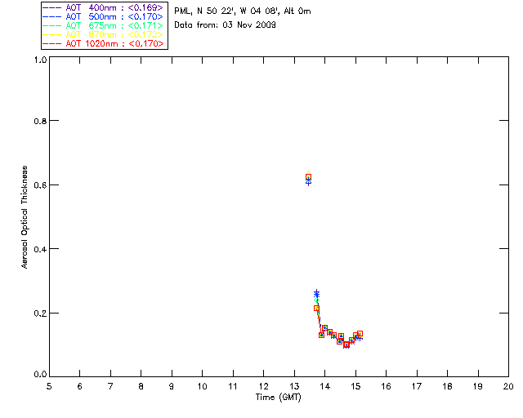The image size is (523, 418).
Task: Click the last red square marker after 15 GMT
Action: (360, 334)
